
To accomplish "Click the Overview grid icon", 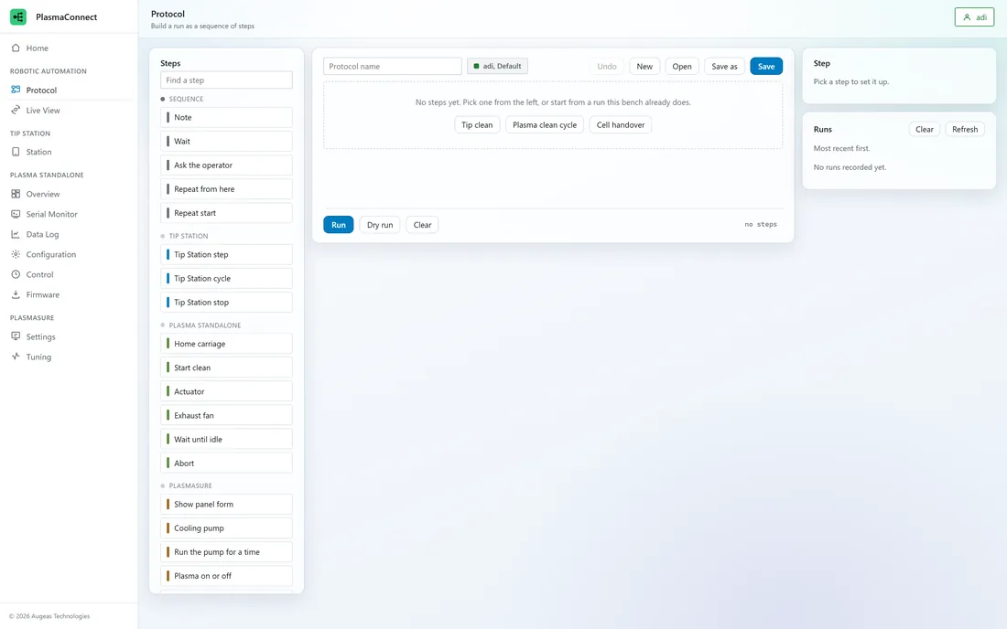I will (x=16, y=194).
